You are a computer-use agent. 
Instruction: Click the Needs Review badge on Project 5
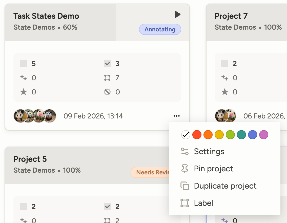coord(152,172)
